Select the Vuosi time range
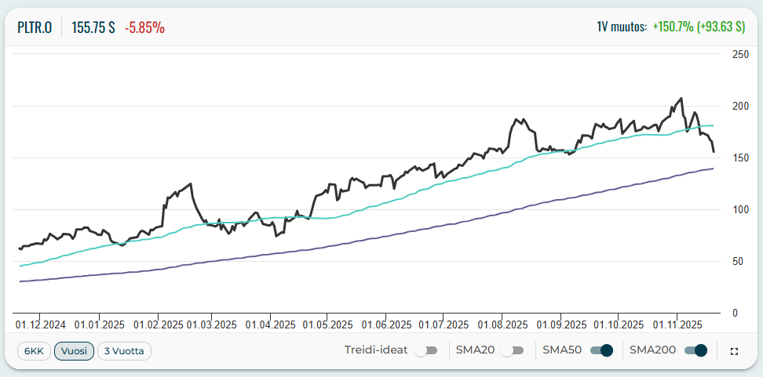Image resolution: width=763 pixels, height=377 pixels. (75, 351)
